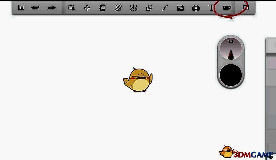Click the Redo arrow
Image resolution: width=276 pixels, height=160 pixels.
pos(51,7)
